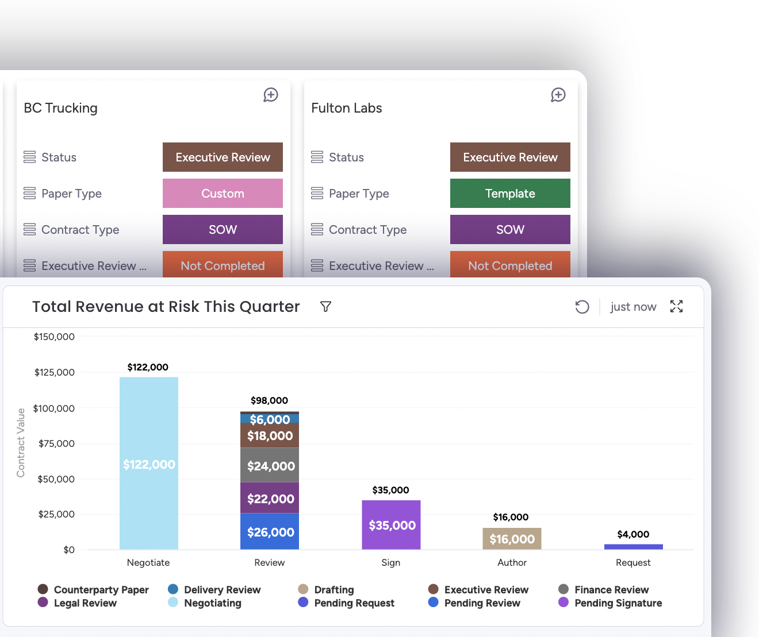The image size is (759, 637).
Task: Click the Author axis label
Action: click(x=512, y=563)
